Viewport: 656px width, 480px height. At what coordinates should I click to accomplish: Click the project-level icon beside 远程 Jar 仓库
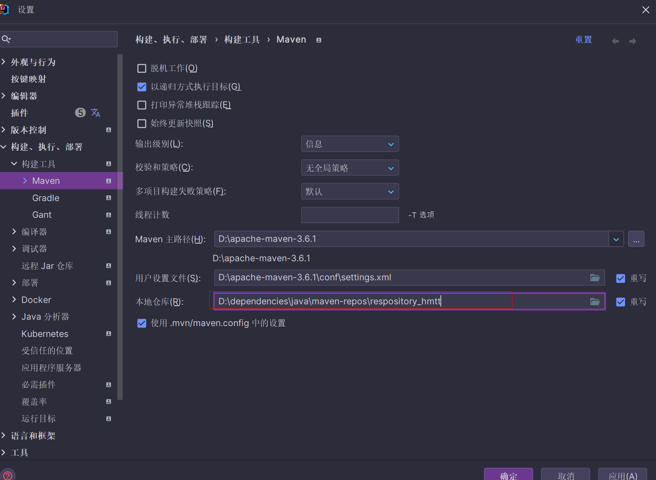pyautogui.click(x=109, y=266)
